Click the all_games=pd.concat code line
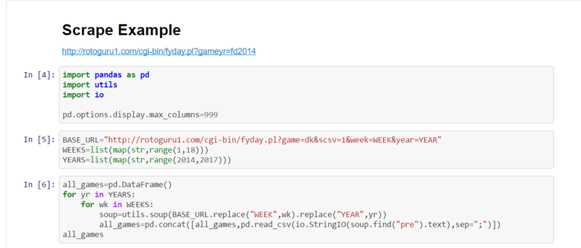 click(x=300, y=225)
